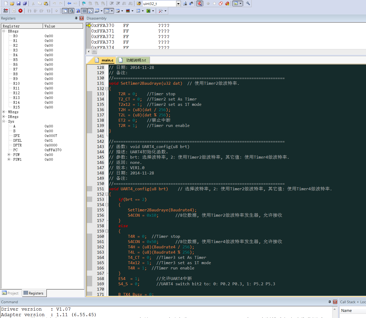Toggle the Command panel pin
This screenshot has height=318, width=366.
330,302
